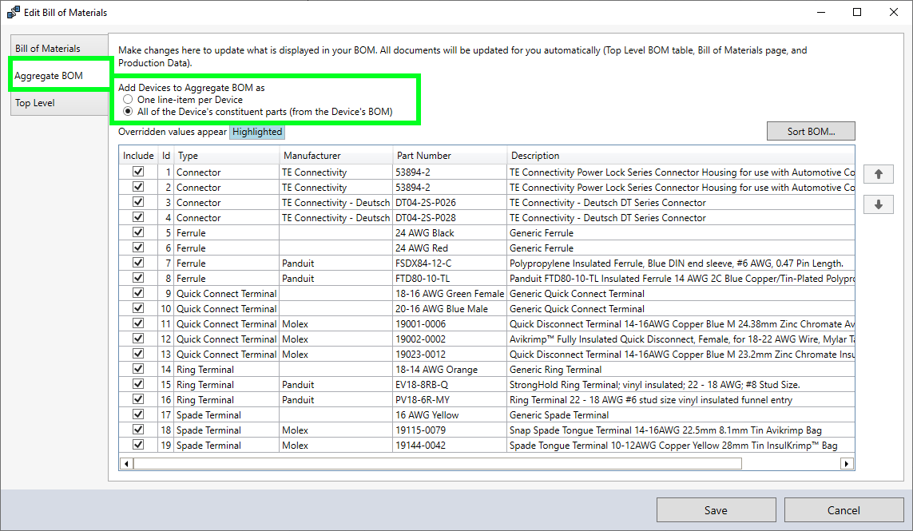This screenshot has height=531, width=913.
Task: Toggle Include for Molex 19002-0002 row
Action: coord(138,339)
